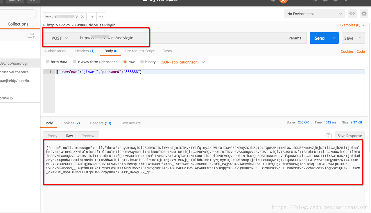Switch to the Authorization tab
Screen dimensions: 371x213
click(x=55, y=51)
